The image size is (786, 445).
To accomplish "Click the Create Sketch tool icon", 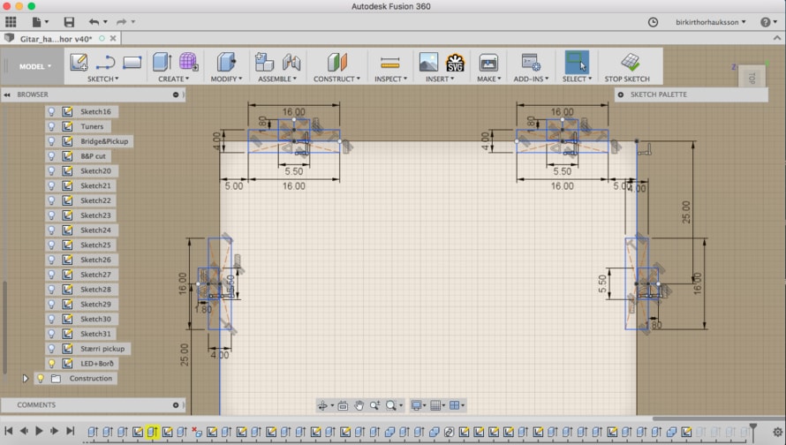I will coord(79,62).
